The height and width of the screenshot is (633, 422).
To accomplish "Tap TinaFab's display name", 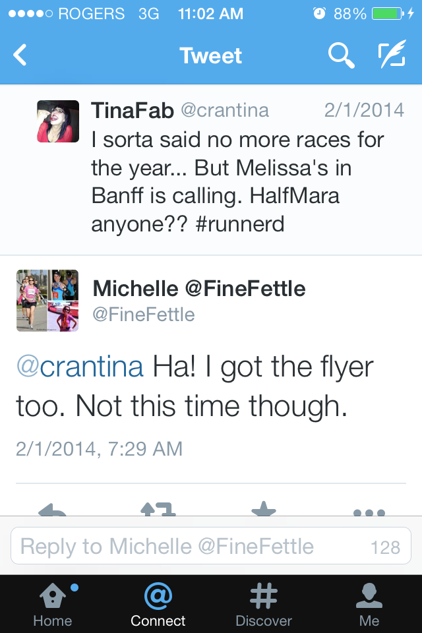I will [133, 110].
